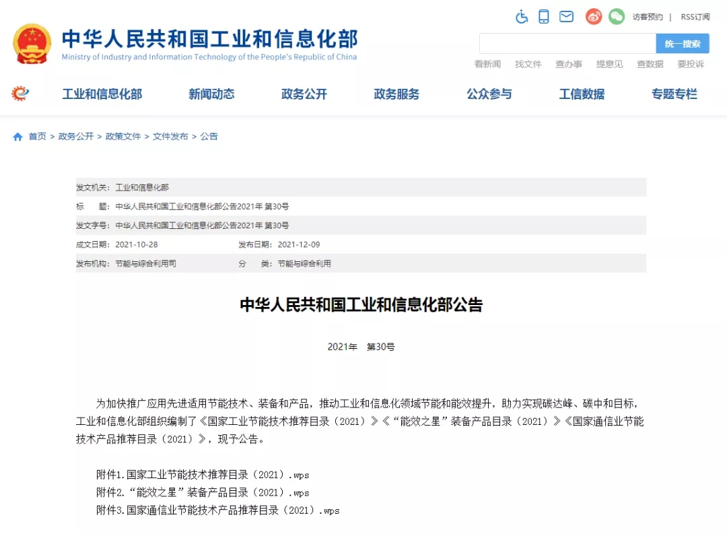Open the email envelope icon
The image size is (727, 534).
click(566, 17)
